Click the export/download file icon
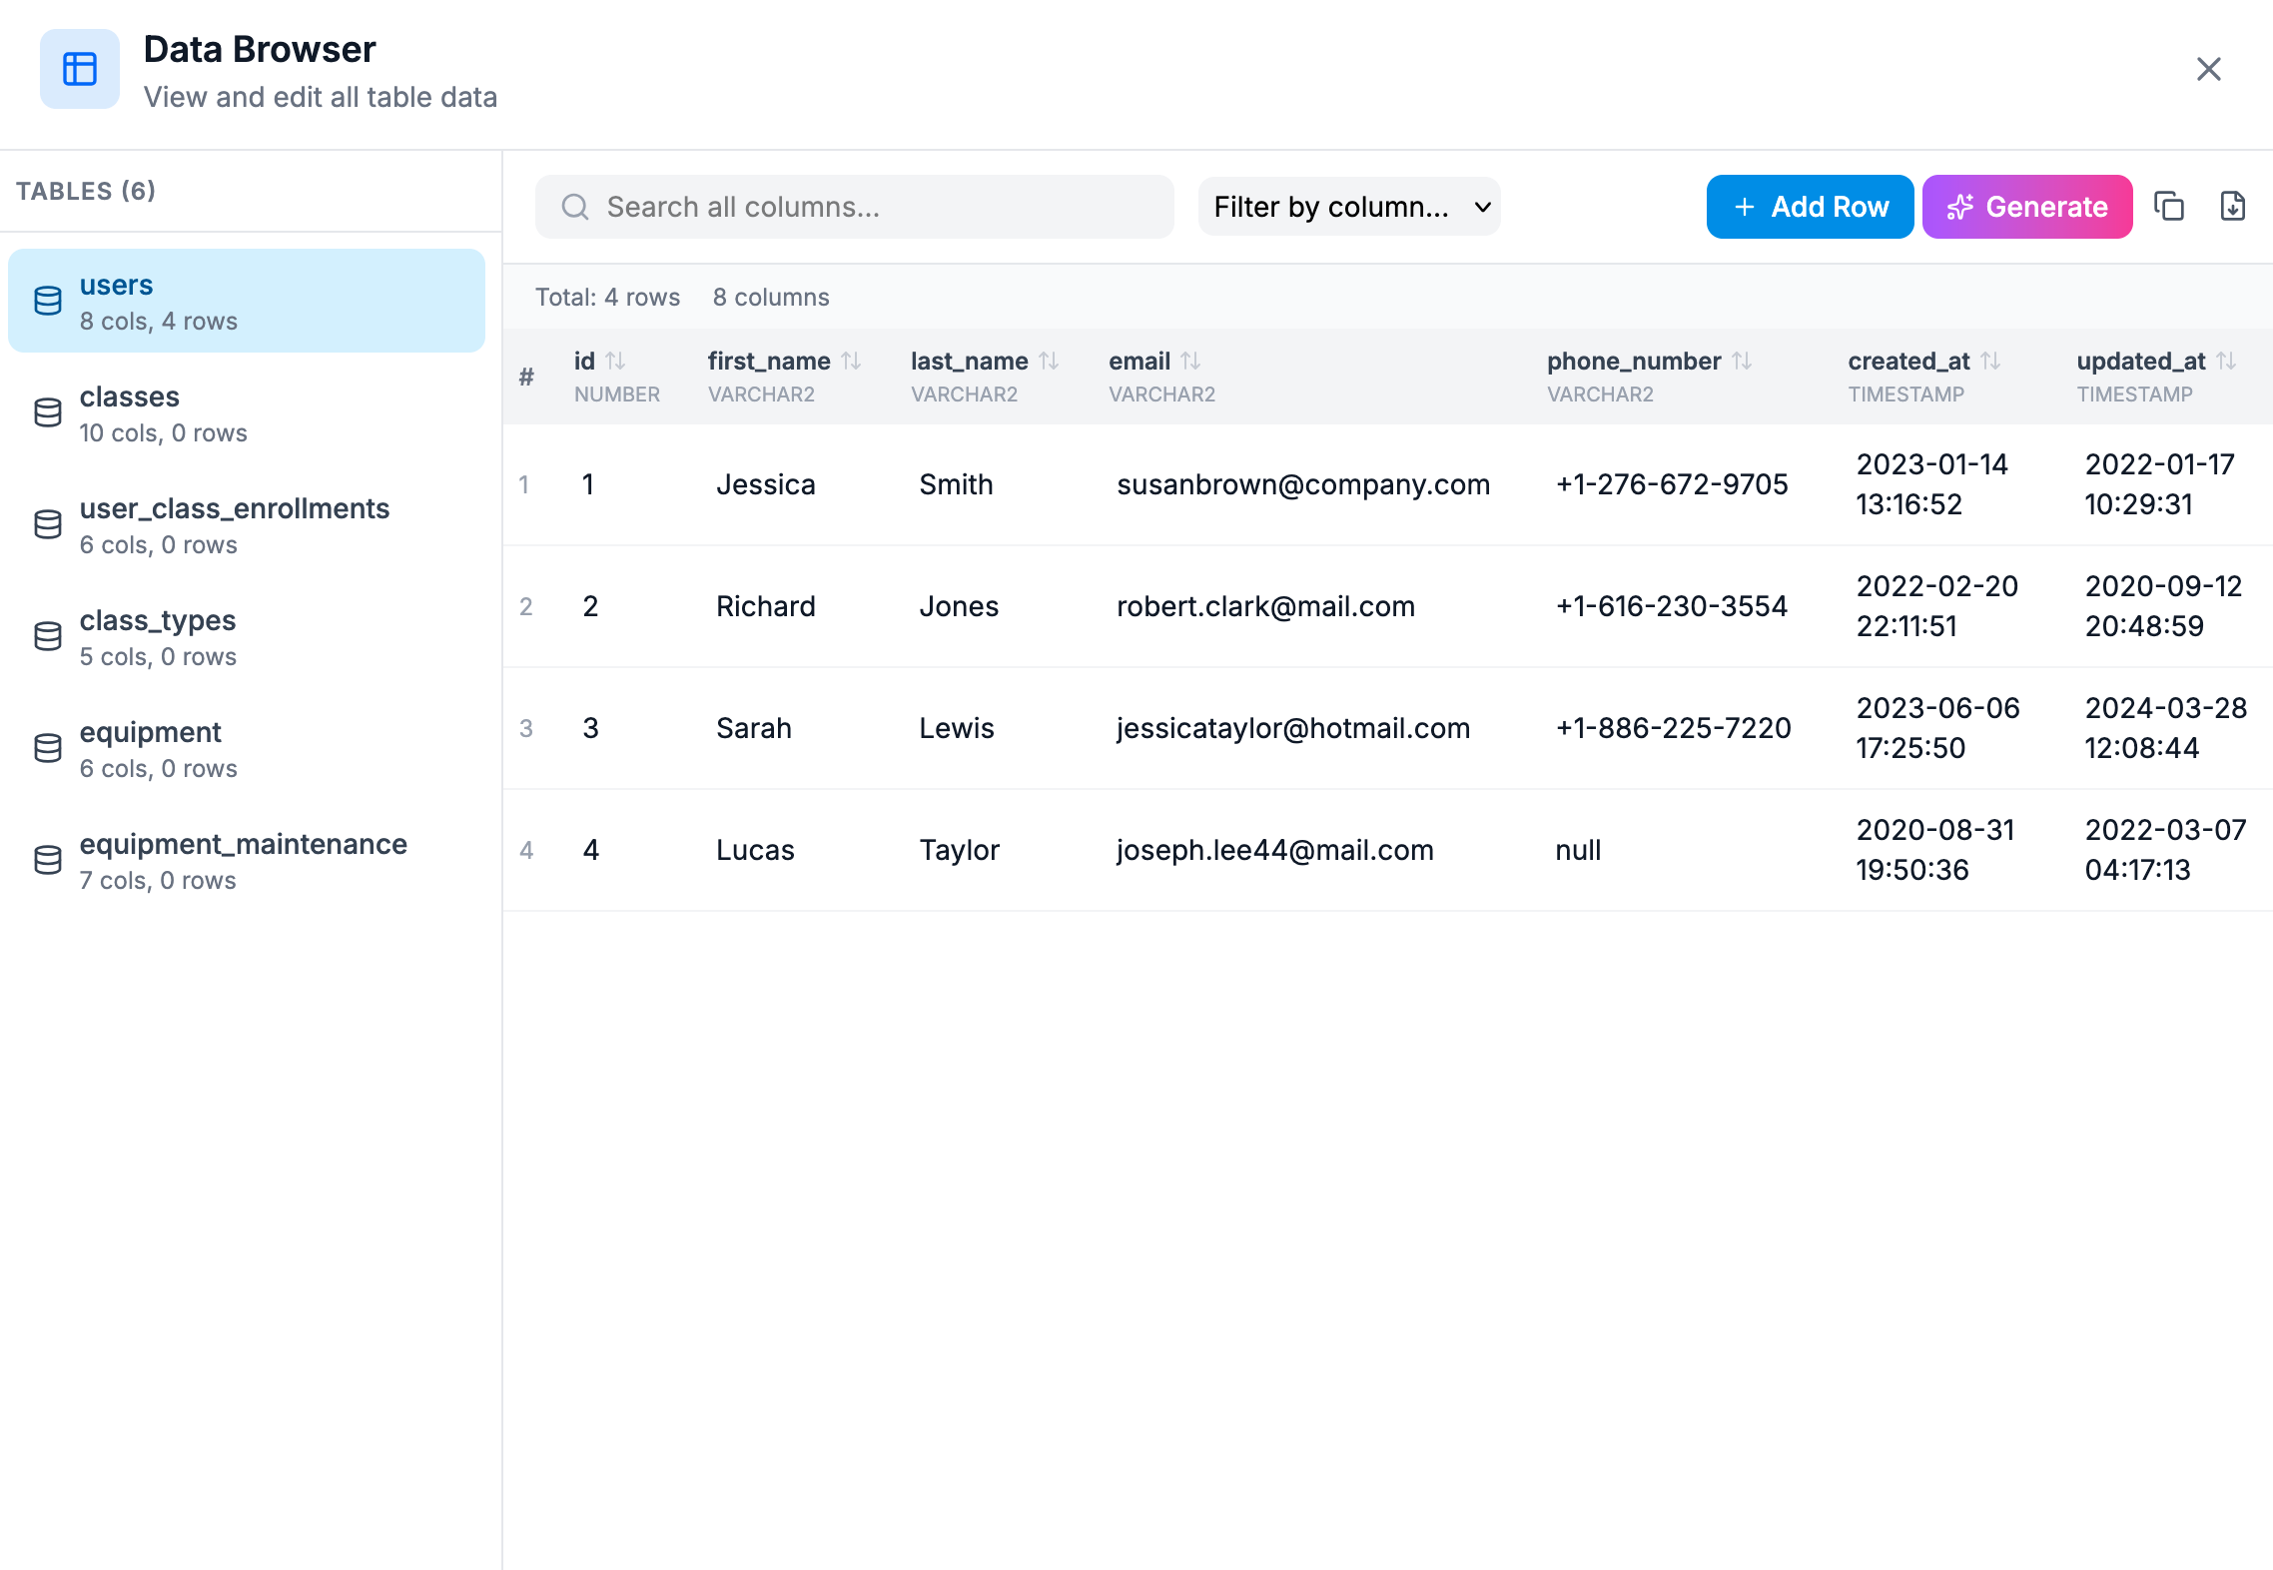 pos(2232,207)
